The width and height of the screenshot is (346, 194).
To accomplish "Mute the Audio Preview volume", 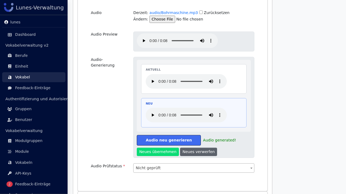I will tap(202, 41).
